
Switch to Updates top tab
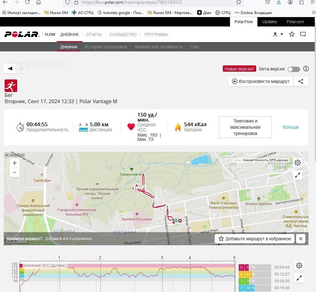[x=270, y=22]
